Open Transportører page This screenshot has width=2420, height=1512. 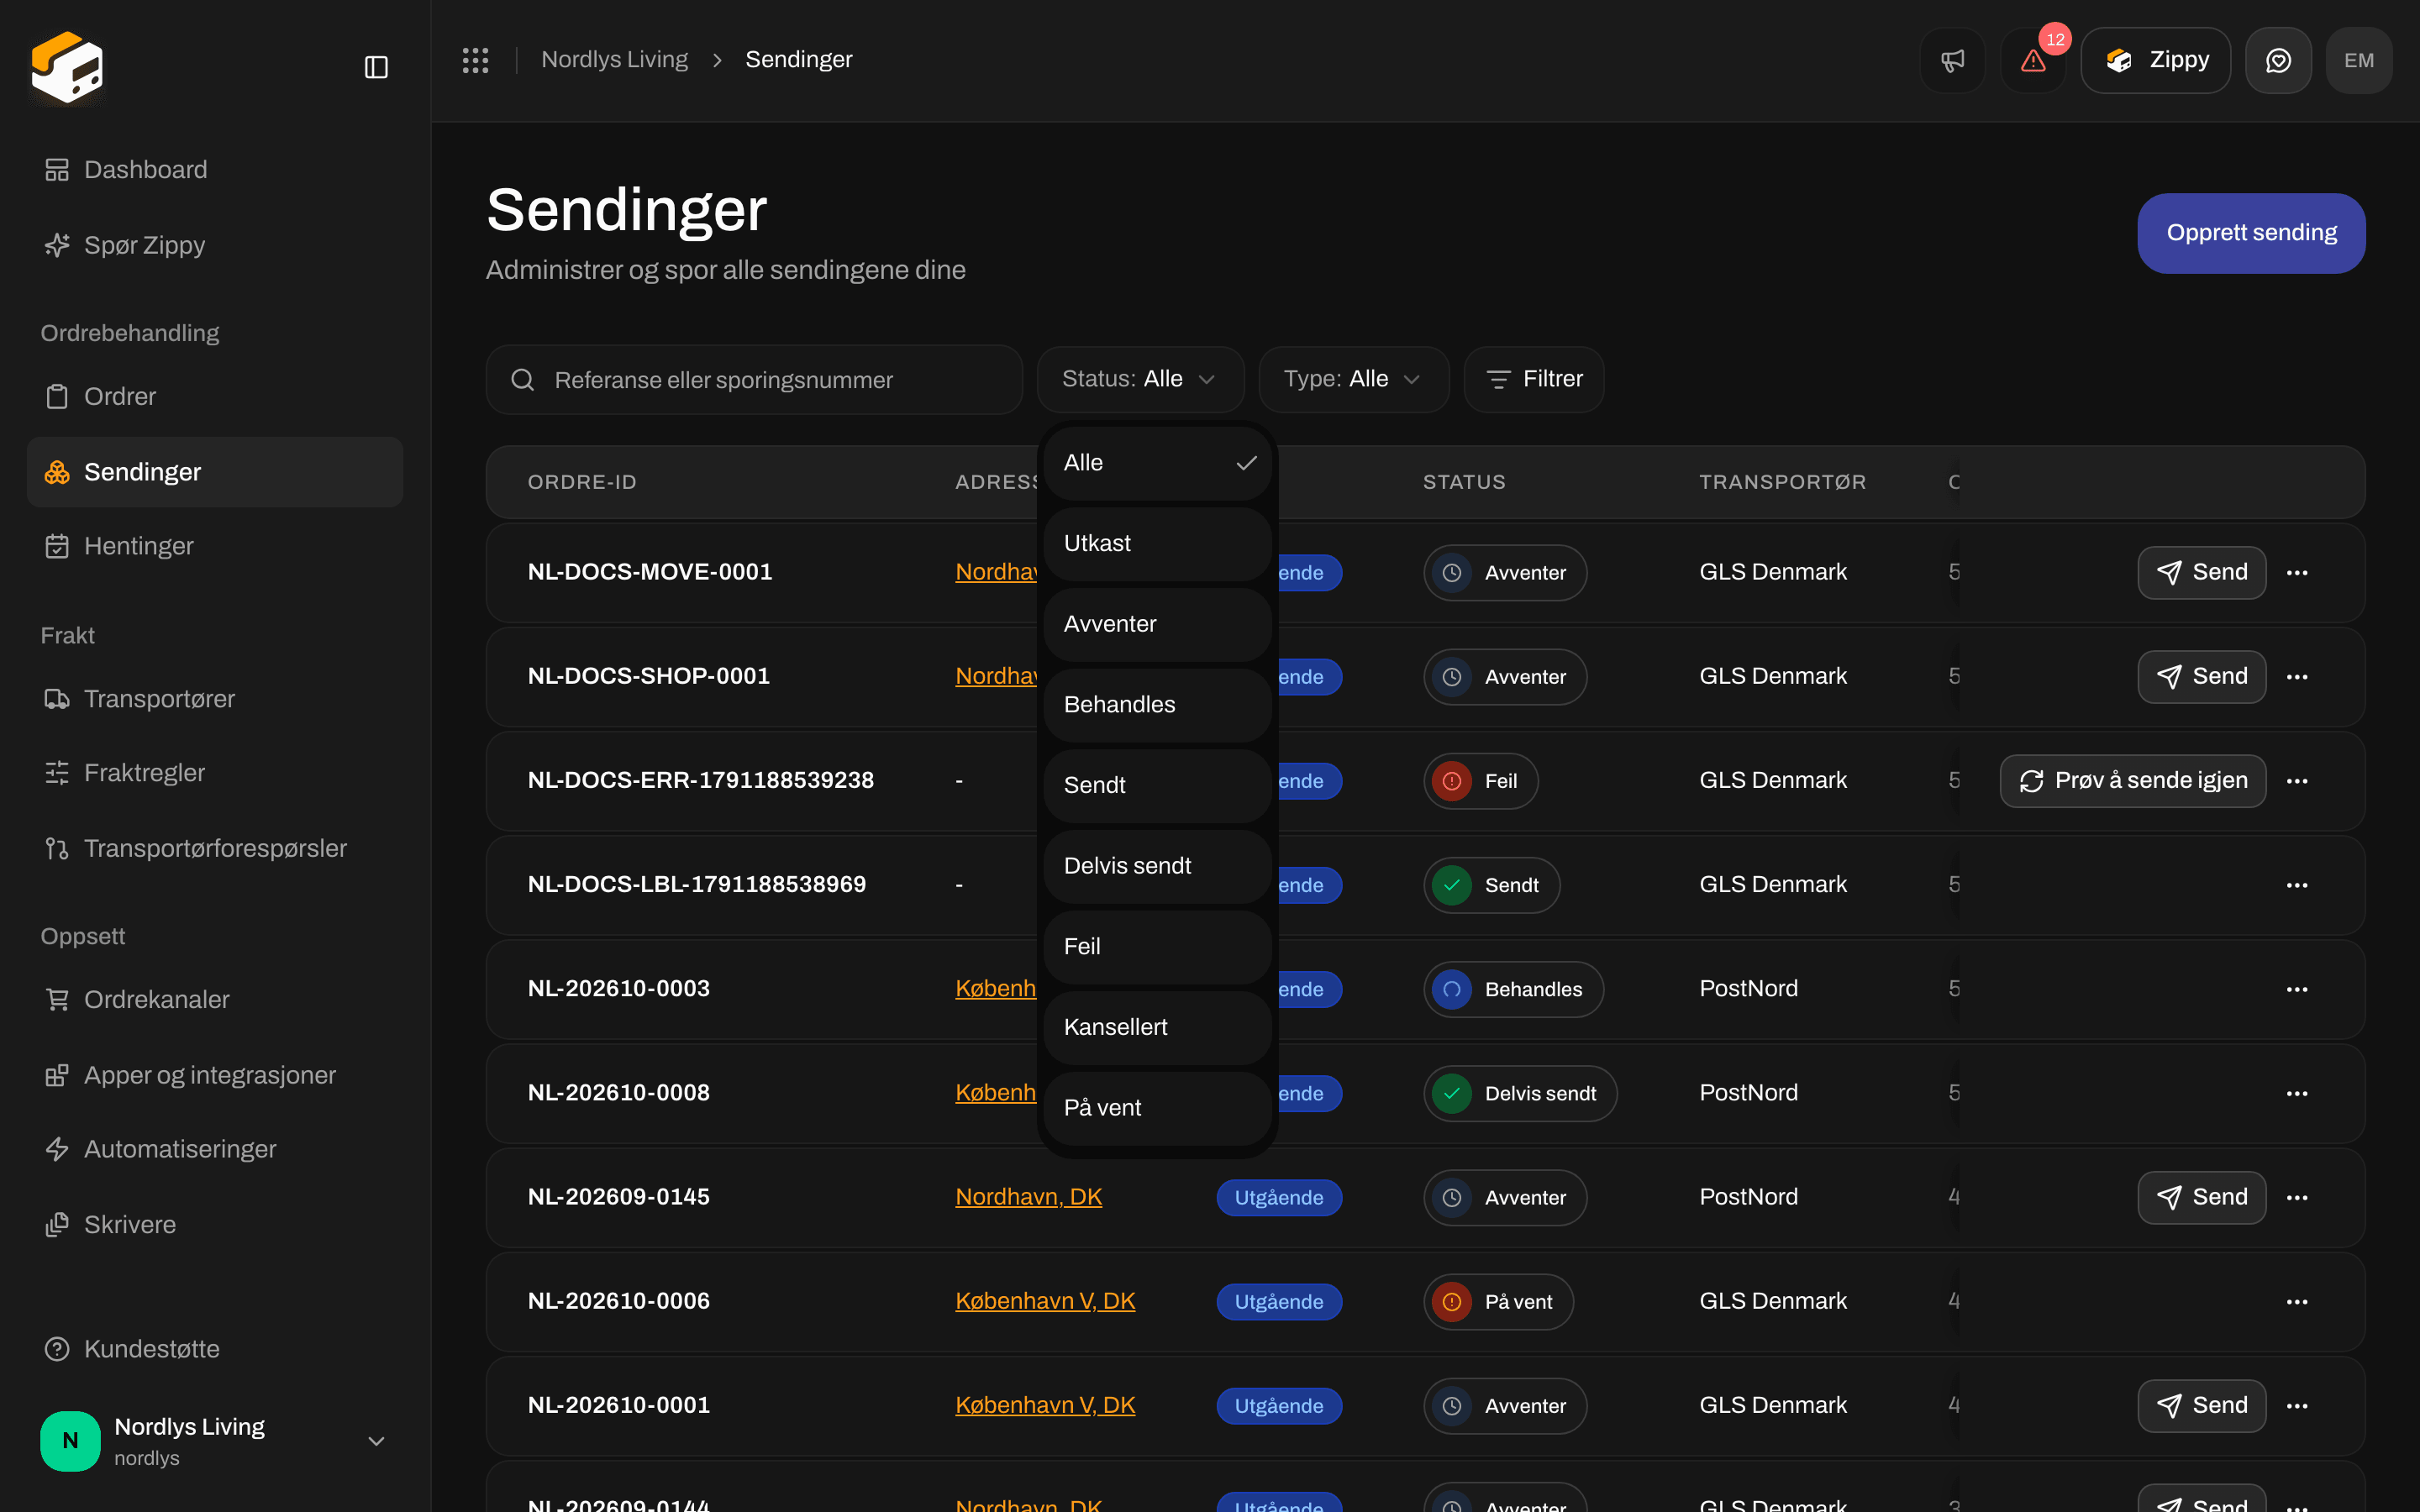pos(215,698)
